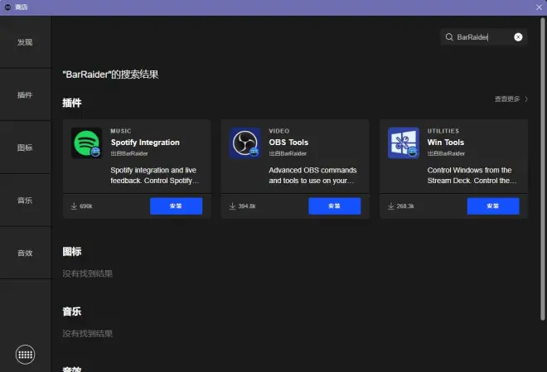Screen dimensions: 547x372
Task: Switch to the 插件 sidebar tab
Action: point(25,94)
